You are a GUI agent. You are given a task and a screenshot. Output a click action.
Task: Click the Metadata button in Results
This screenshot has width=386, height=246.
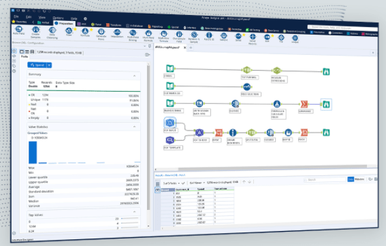(x=359, y=179)
